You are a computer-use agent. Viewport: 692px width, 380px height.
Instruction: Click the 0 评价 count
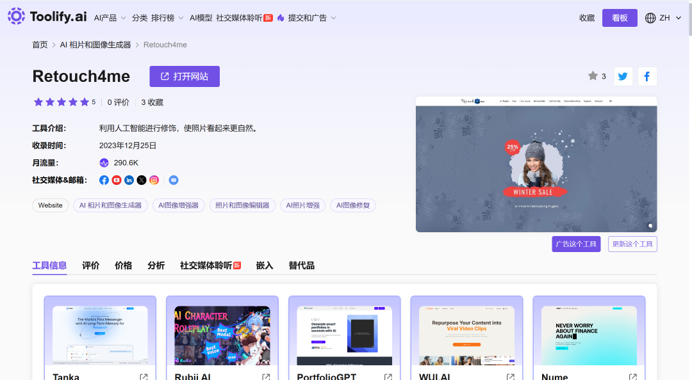pos(119,102)
